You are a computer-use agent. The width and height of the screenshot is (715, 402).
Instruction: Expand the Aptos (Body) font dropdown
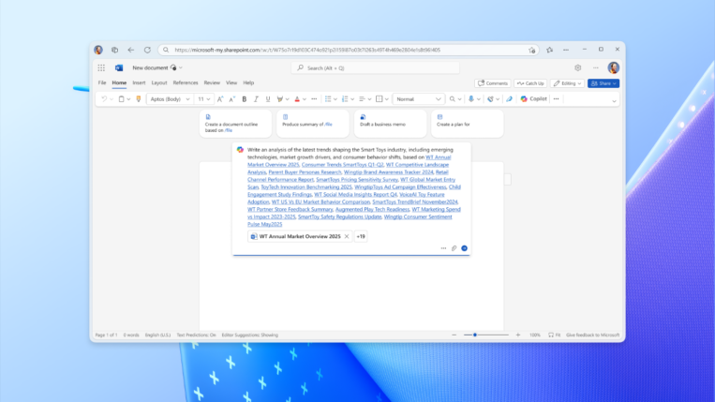(x=171, y=98)
